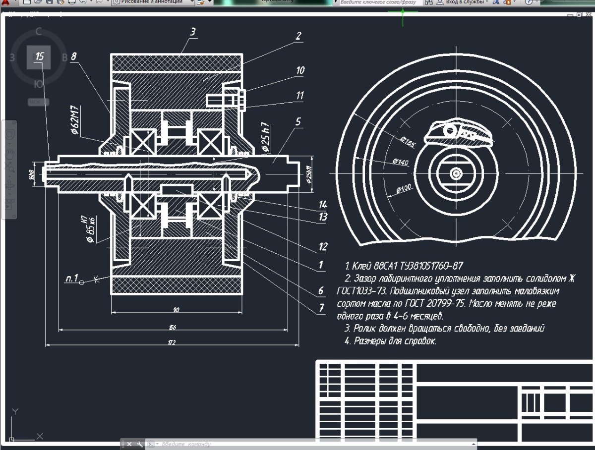
Task: Click the Orbit tool in navigation bar
Action: pyautogui.click(x=9, y=185)
